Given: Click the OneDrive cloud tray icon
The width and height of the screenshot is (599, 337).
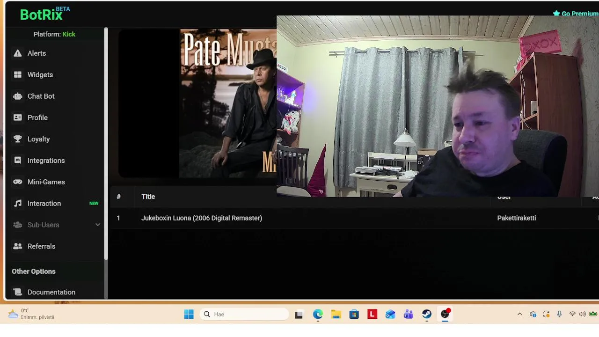Looking at the screenshot, I should coord(533,315).
